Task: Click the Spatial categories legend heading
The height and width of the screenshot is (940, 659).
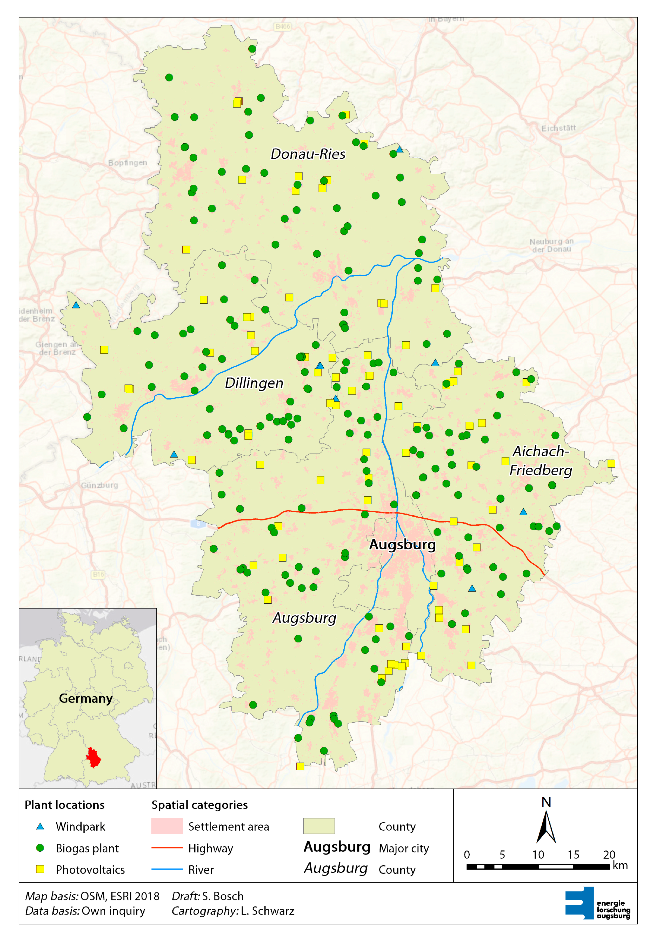Action: (x=199, y=805)
